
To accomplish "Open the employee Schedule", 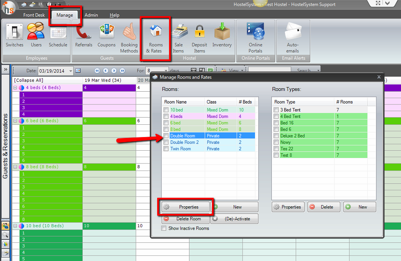I will (x=58, y=35).
